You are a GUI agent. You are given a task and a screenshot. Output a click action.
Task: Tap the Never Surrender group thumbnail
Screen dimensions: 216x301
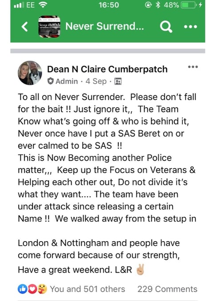click(49, 27)
